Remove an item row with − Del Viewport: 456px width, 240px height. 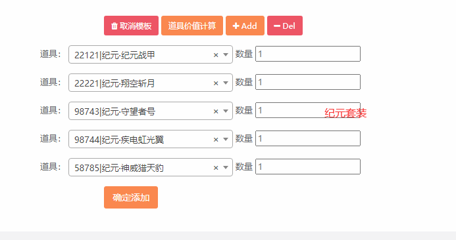[285, 26]
